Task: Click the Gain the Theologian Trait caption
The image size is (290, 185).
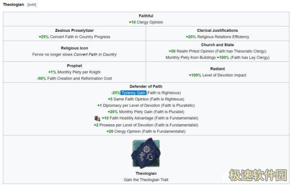Action: click(x=146, y=180)
